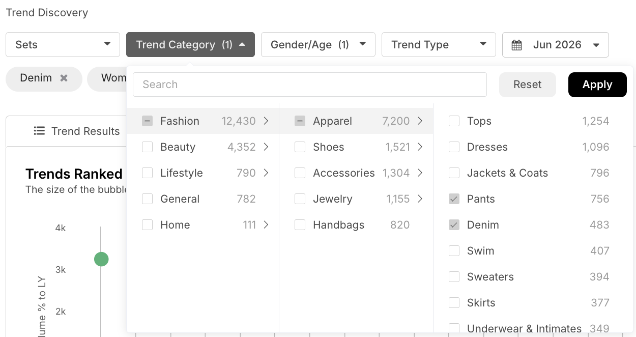This screenshot has height=337, width=636.
Task: Enable the Handbags checkbox
Action: click(x=300, y=225)
